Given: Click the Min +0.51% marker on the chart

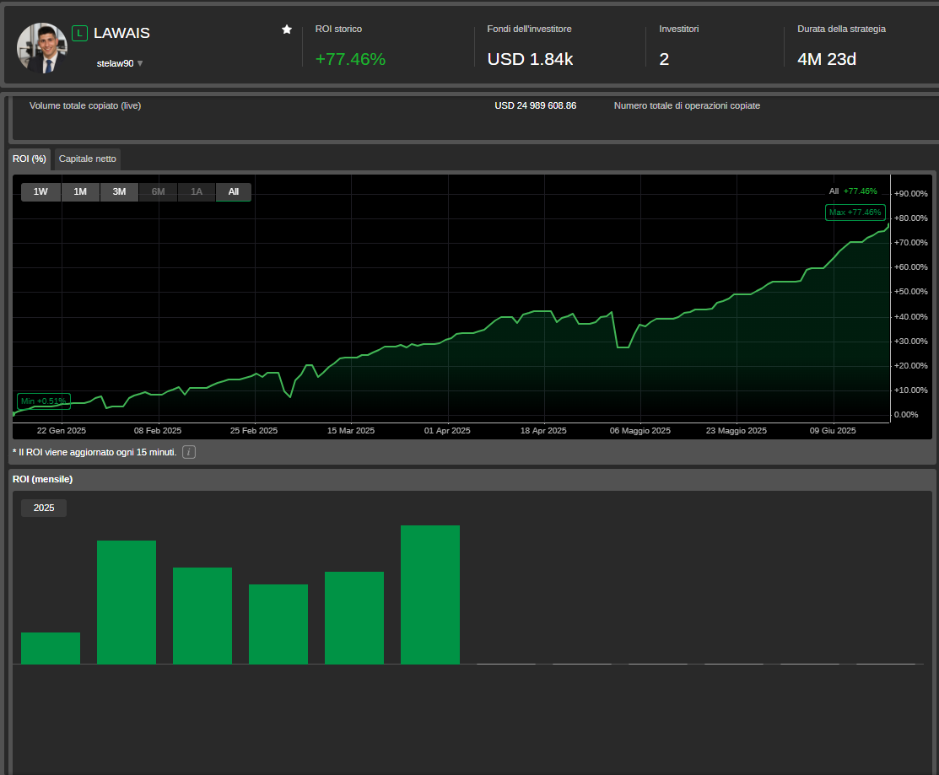Looking at the screenshot, I should [43, 401].
